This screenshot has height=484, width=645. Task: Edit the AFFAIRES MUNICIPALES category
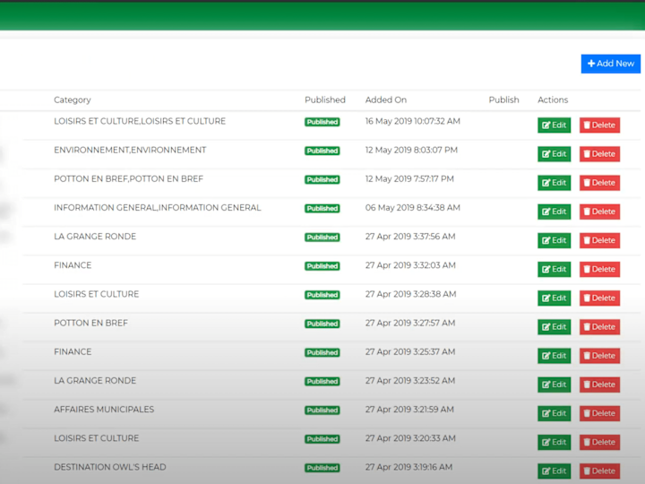[555, 413]
